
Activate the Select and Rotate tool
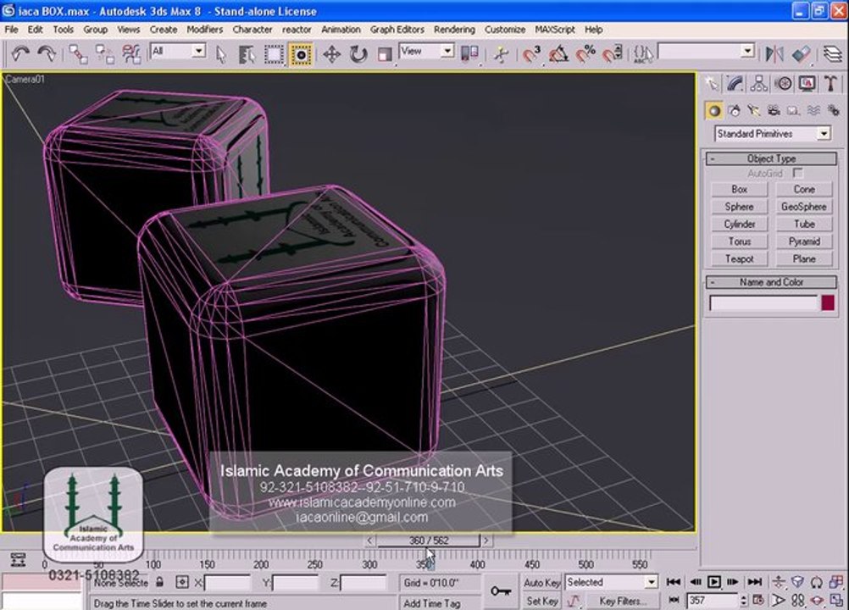[x=358, y=54]
